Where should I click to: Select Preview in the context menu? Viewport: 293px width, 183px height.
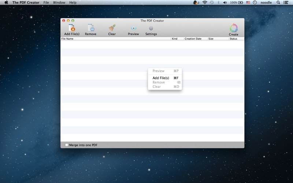point(165,71)
